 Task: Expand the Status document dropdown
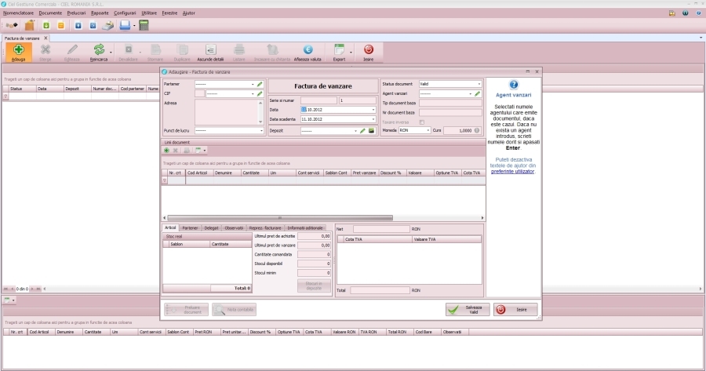(479, 83)
